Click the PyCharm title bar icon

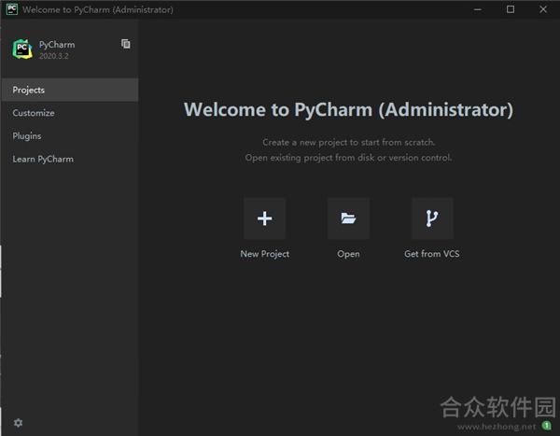tap(12, 9)
